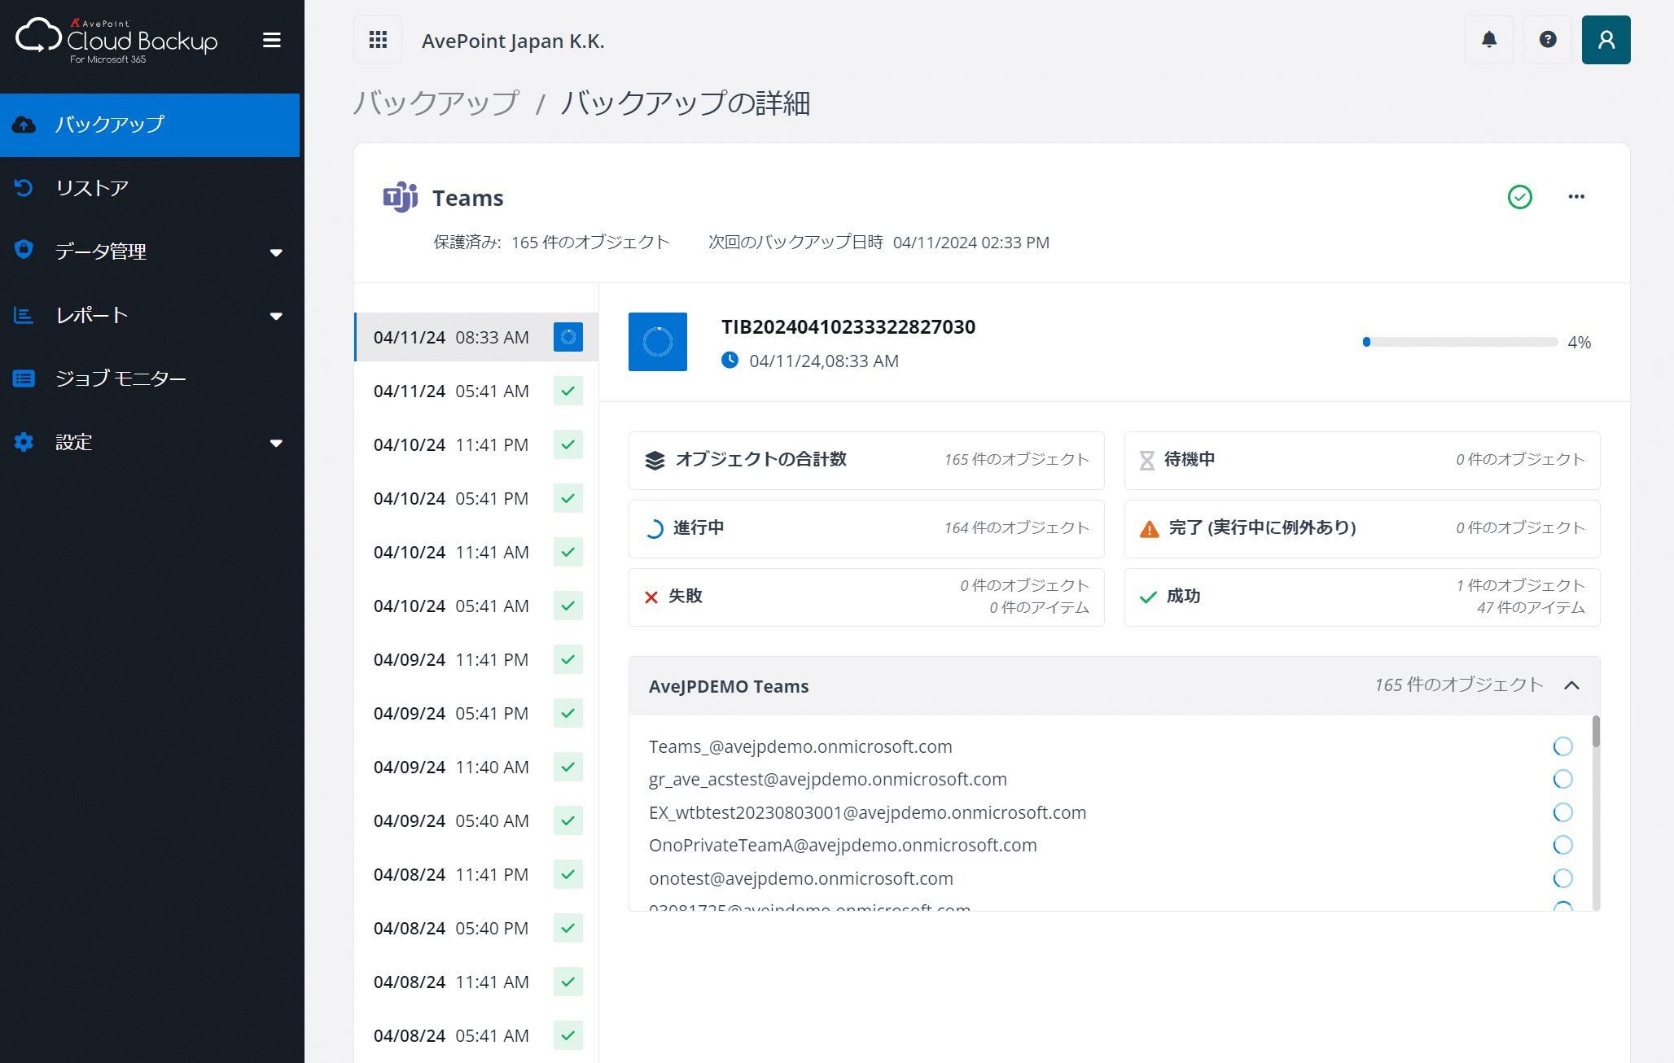Click status circle for EX_wtbtest20230803001@avejpdemo
This screenshot has height=1063, width=1674.
(1562, 812)
